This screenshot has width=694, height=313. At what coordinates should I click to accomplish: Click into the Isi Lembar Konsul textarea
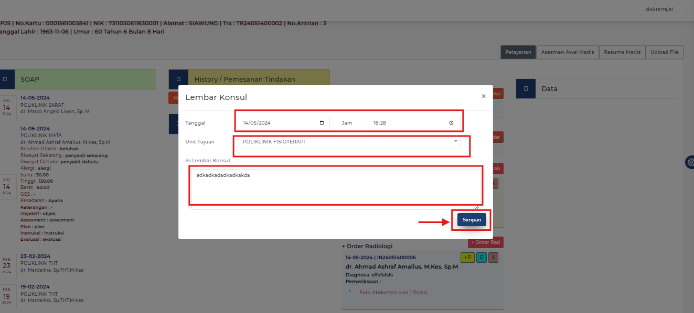tap(336, 188)
